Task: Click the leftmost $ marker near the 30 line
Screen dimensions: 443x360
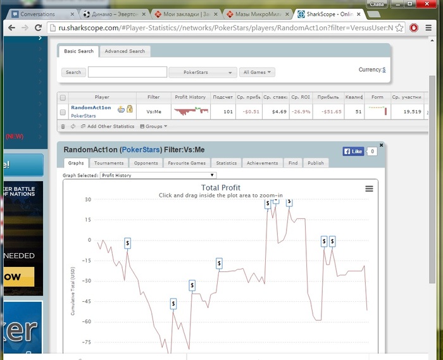Action: pos(268,204)
